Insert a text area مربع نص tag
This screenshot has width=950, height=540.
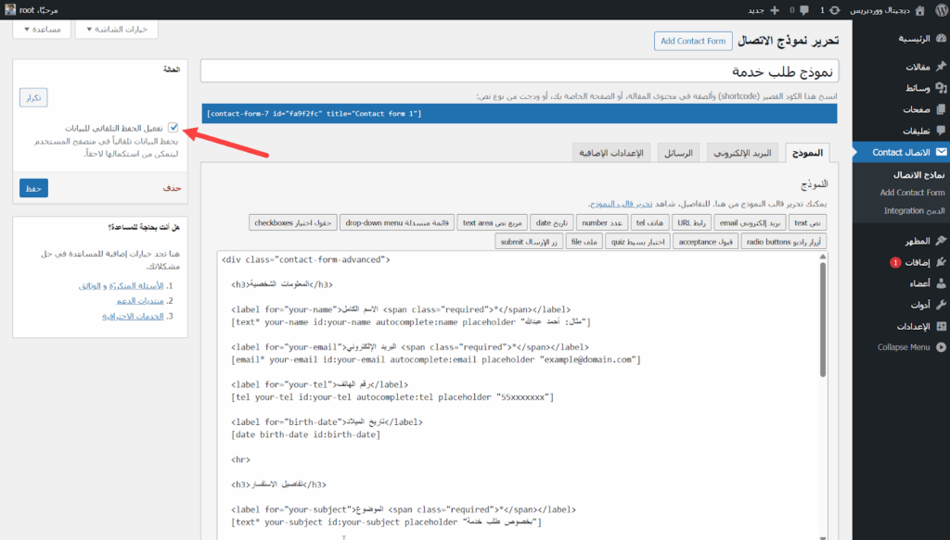(x=492, y=222)
